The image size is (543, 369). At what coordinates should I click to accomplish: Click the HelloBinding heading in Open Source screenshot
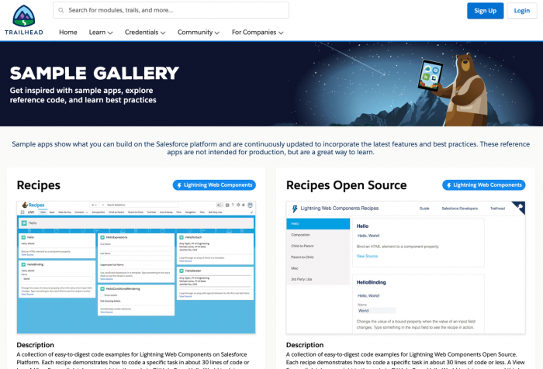(372, 282)
